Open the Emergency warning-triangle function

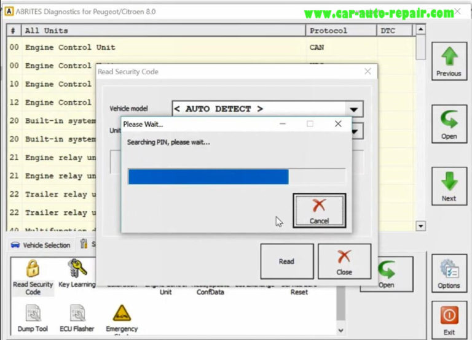coord(122,319)
